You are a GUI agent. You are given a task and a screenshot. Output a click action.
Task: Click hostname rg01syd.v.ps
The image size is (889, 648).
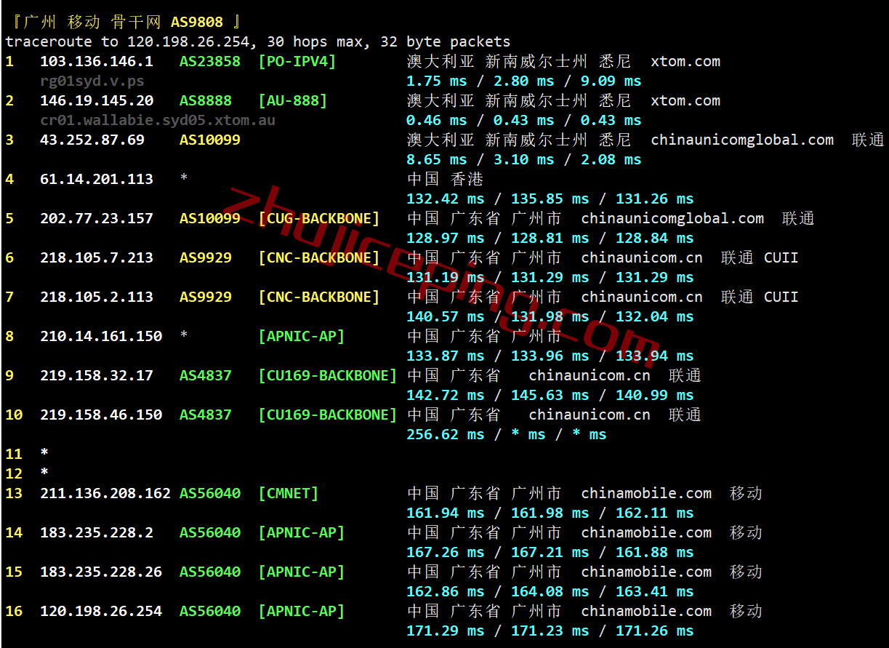click(x=92, y=81)
